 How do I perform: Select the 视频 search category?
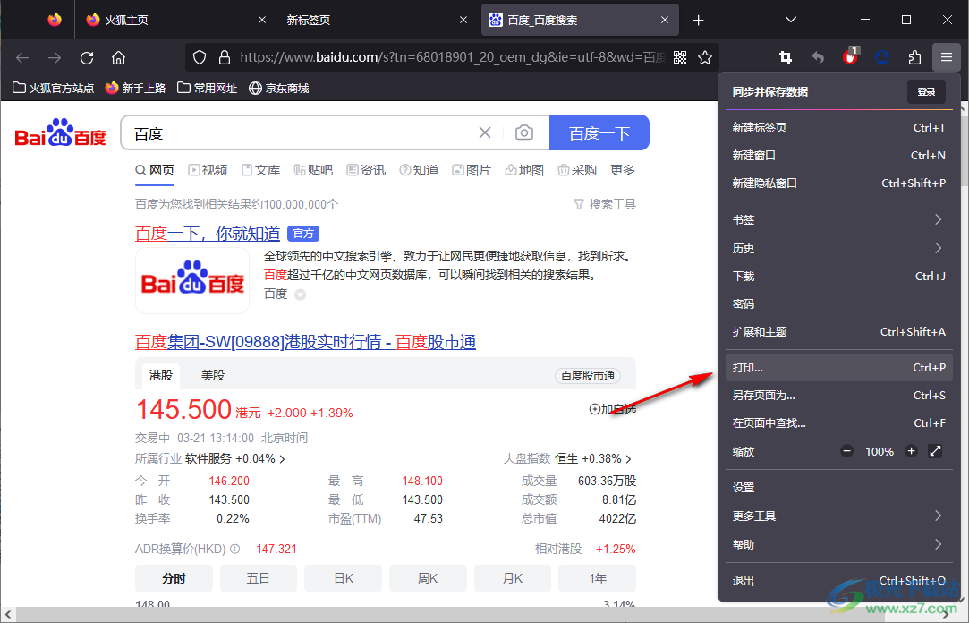coord(208,170)
